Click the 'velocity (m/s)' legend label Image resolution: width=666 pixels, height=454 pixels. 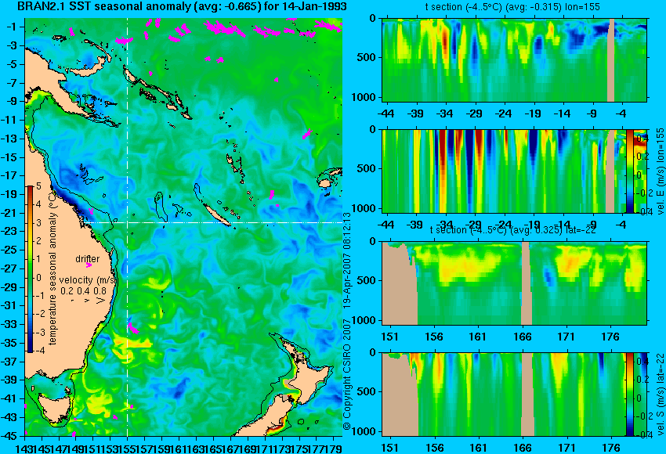pyautogui.click(x=88, y=280)
